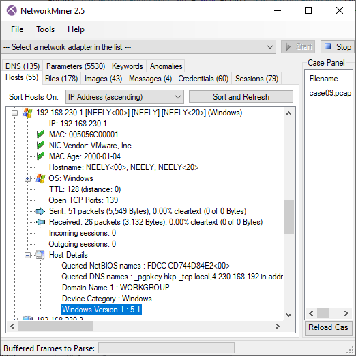This screenshot has width=356, height=356.
Task: Open the File menu
Action: [x=17, y=29]
